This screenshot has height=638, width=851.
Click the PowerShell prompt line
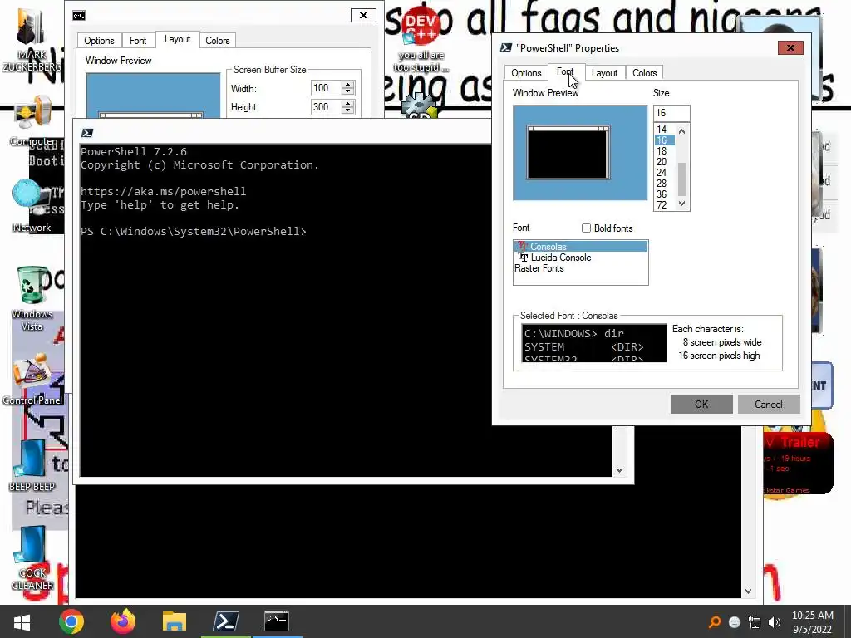(193, 232)
